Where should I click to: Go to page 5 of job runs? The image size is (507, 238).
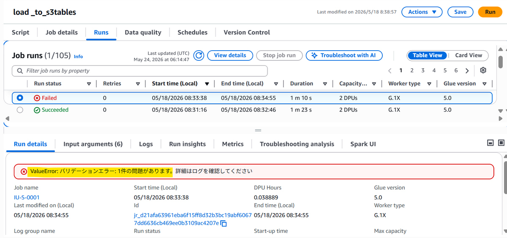445,70
